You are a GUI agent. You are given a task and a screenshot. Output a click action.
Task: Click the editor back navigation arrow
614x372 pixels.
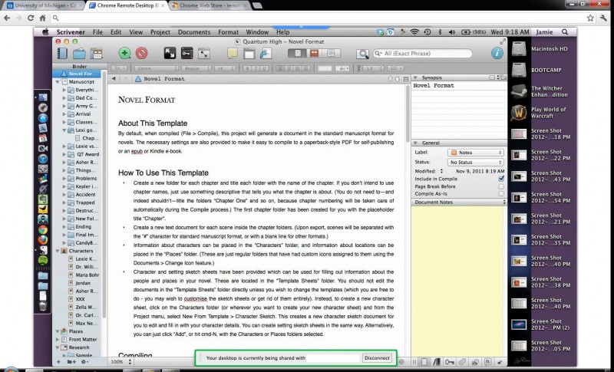pyautogui.click(x=114, y=79)
